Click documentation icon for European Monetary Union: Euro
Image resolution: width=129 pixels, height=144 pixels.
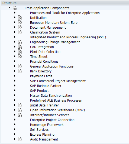pyautogui.click(x=20, y=22)
